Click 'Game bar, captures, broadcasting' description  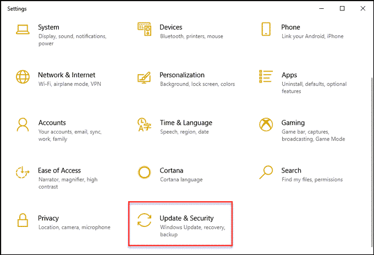313,135
